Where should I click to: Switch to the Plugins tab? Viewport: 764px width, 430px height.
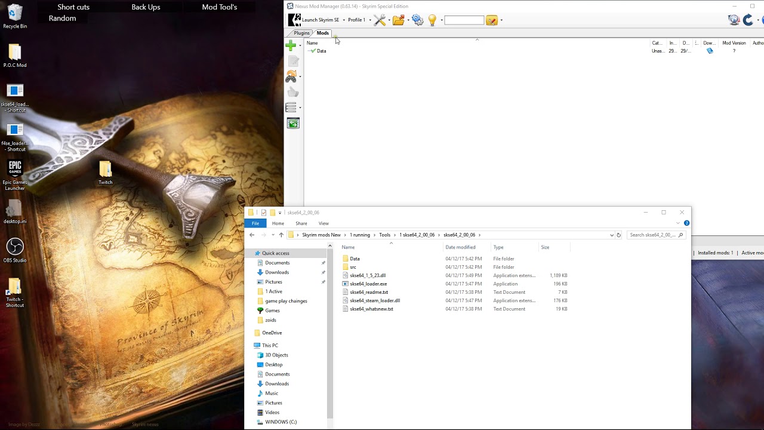[x=301, y=33]
